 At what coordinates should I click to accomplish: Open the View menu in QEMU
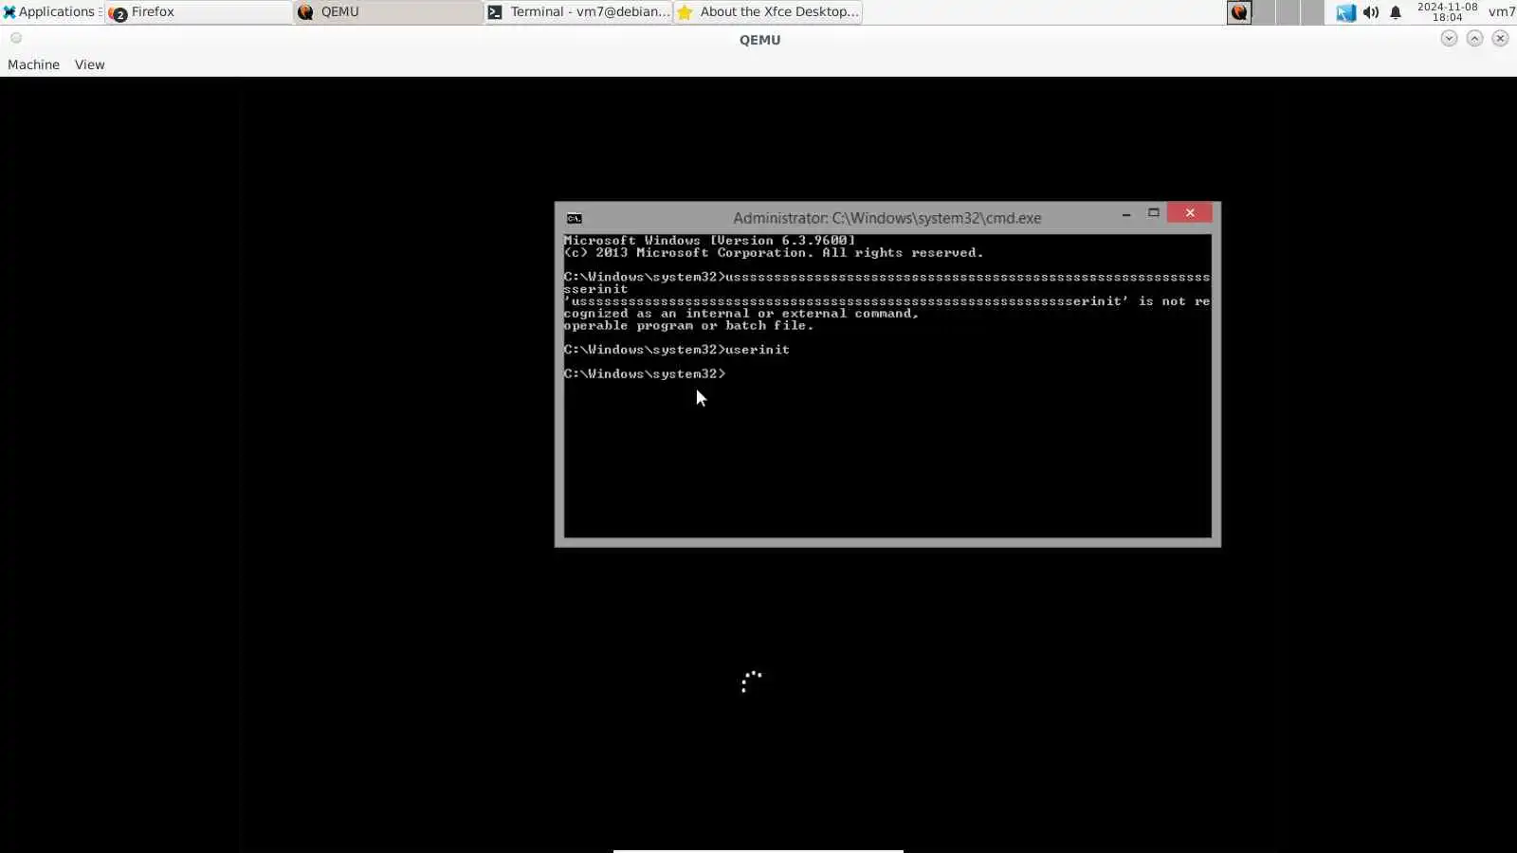tap(90, 64)
